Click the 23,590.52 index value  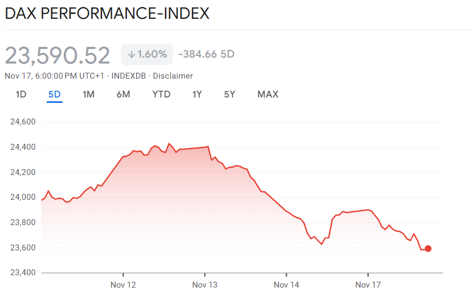pos(58,55)
